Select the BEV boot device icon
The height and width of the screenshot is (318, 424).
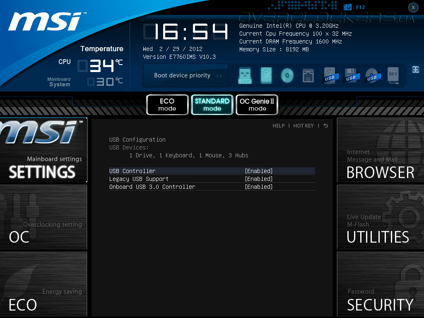point(393,75)
